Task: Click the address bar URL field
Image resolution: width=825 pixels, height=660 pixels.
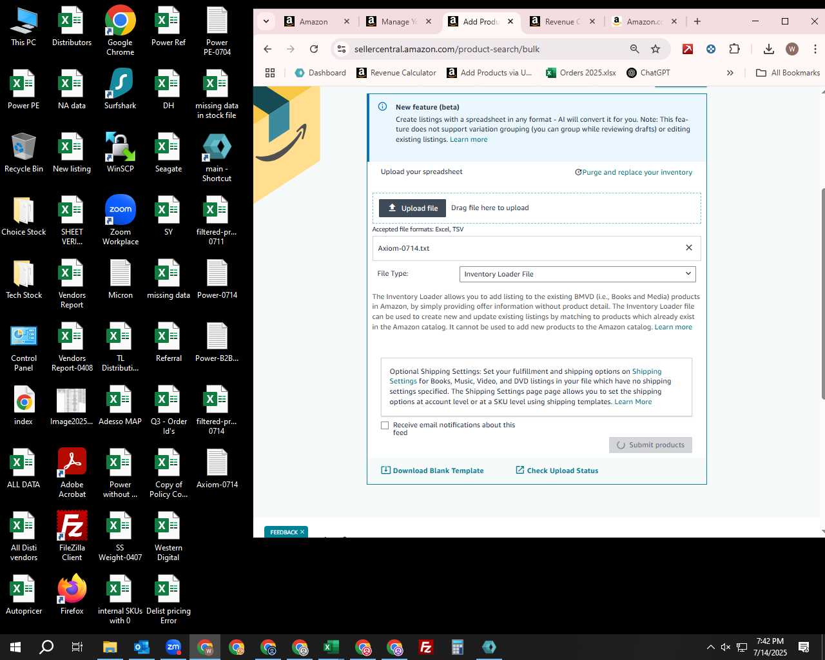Action: pos(483,49)
